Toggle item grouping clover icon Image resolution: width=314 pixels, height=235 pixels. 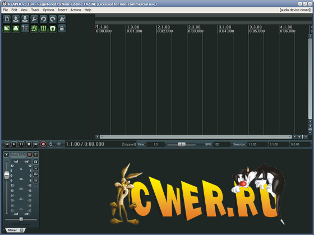coord(16,29)
